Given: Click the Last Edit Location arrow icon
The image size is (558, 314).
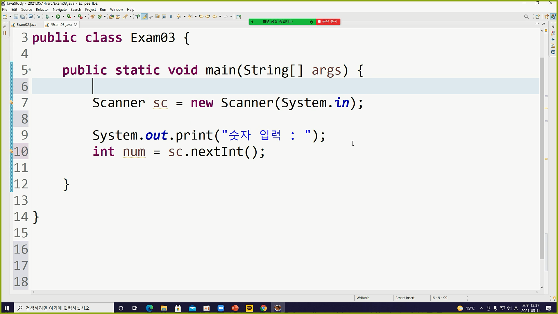Looking at the screenshot, I should click(x=201, y=17).
